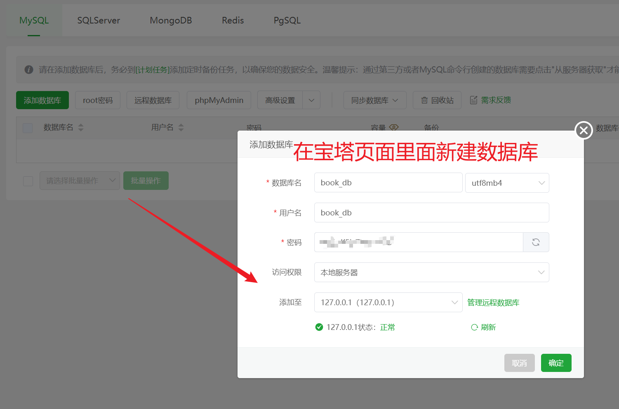This screenshot has width=619, height=409.
Task: Click the green status check icon
Action: coord(319,327)
